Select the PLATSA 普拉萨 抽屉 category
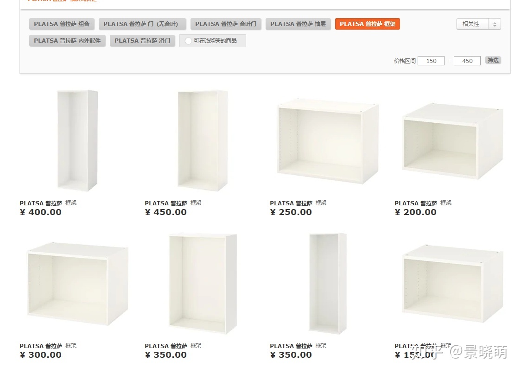521x374 pixels. click(298, 24)
